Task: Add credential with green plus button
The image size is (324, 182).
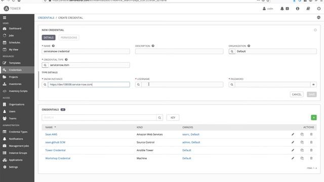Action: point(314,117)
